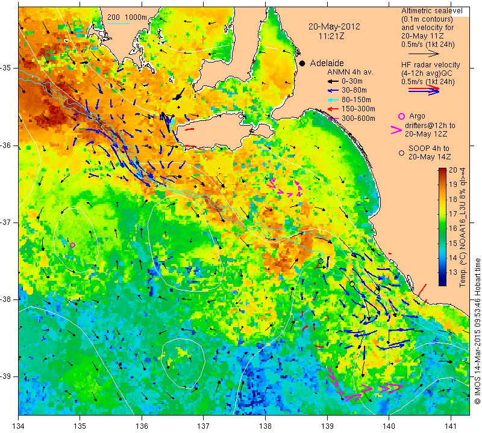Click the vertical IMOS copyright timestamp text
482x433 pixels.
477,331
